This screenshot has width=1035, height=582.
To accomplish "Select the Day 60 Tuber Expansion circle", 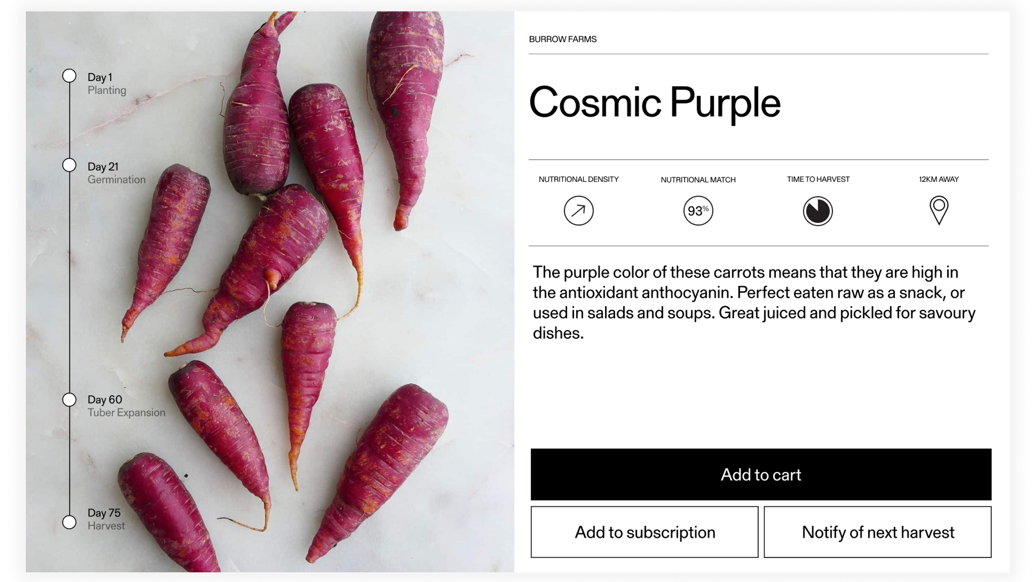I will click(x=69, y=400).
